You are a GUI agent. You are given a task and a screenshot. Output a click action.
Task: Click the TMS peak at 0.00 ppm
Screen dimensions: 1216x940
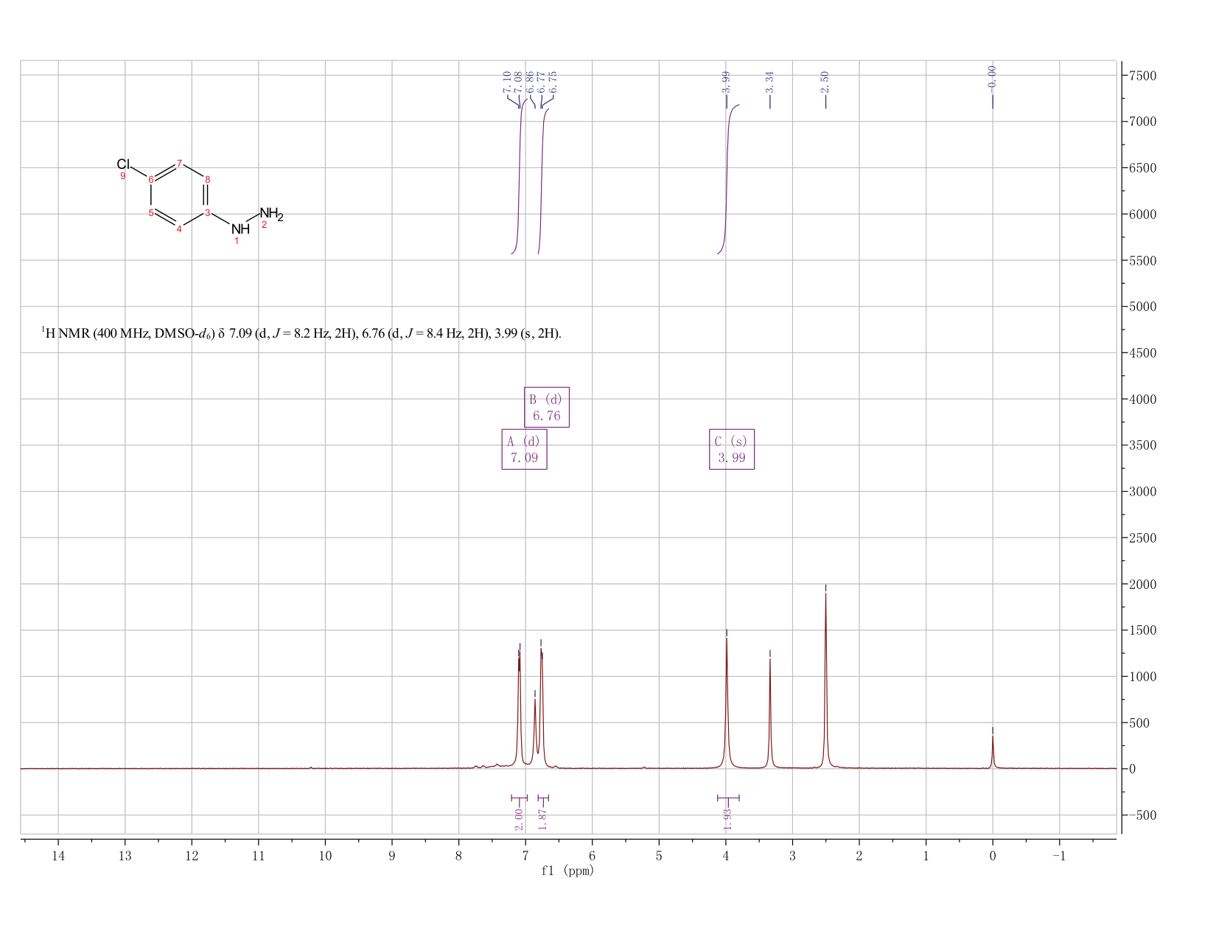tap(992, 752)
